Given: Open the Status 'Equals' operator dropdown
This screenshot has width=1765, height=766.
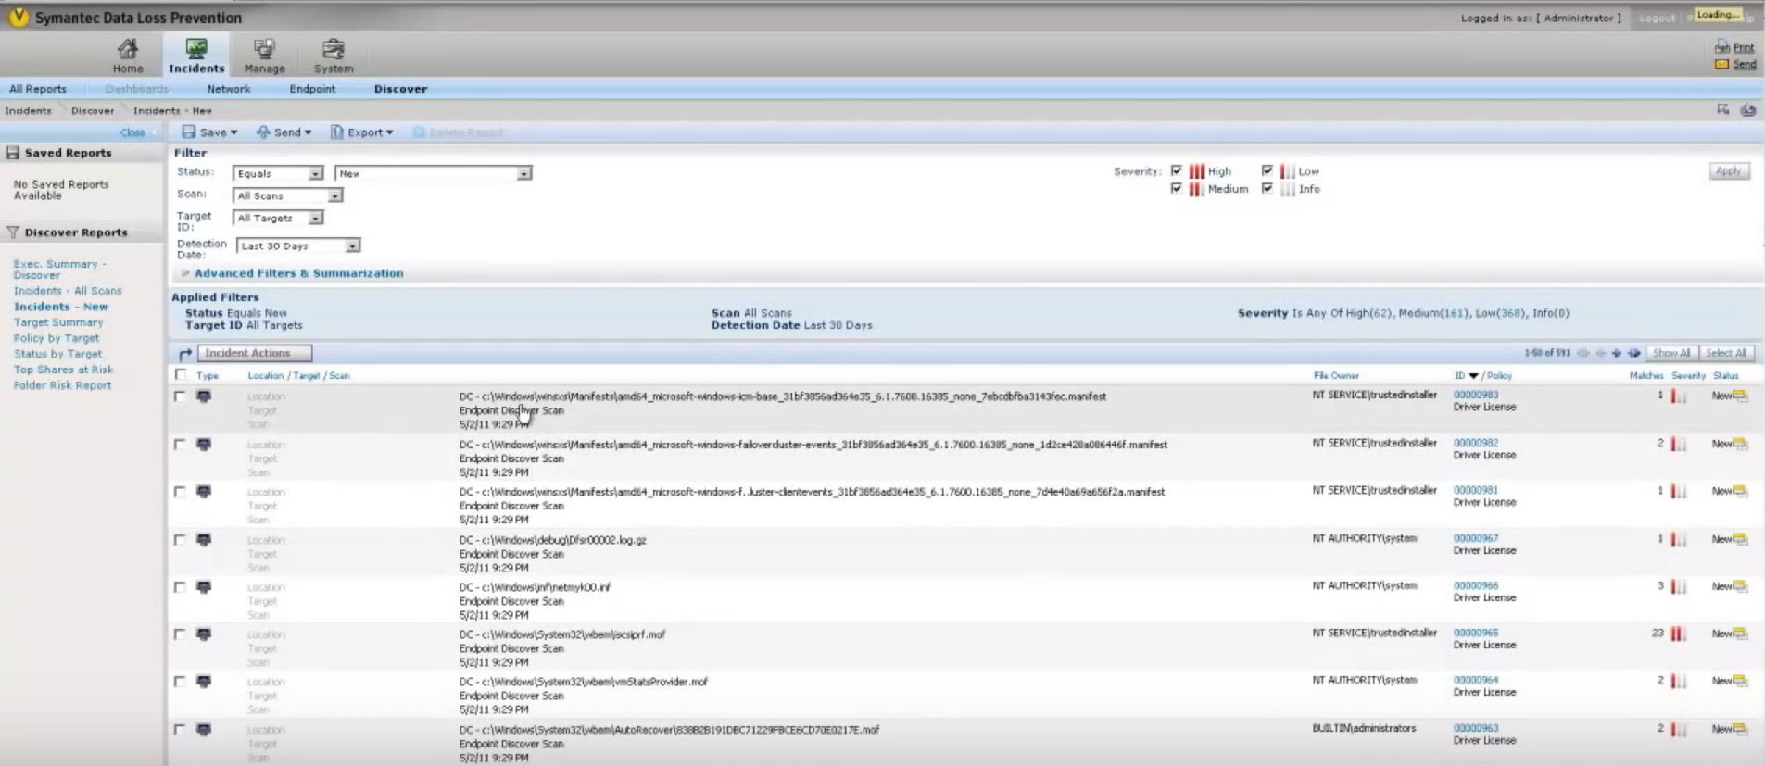Looking at the screenshot, I should [x=278, y=173].
